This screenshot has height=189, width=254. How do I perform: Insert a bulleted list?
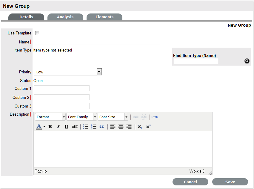[x=86, y=127]
